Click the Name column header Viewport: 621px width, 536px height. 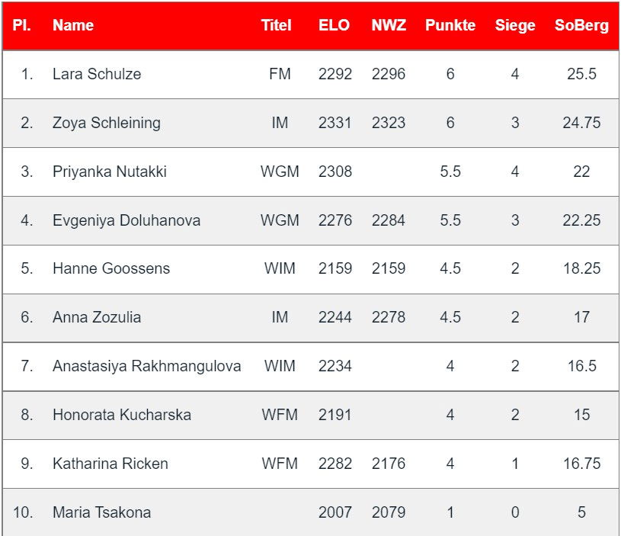[73, 25]
